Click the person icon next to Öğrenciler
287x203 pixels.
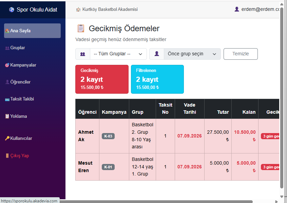pos(7,82)
